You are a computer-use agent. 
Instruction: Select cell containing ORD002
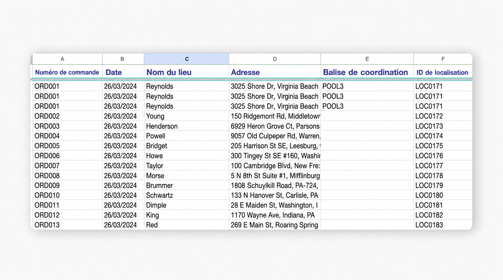[x=67, y=116]
